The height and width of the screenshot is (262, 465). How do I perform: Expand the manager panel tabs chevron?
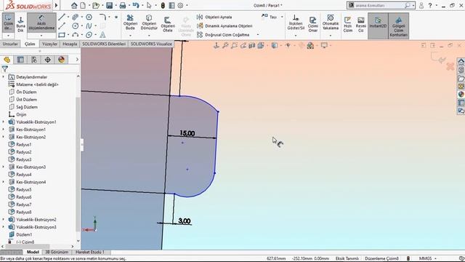tap(77, 60)
